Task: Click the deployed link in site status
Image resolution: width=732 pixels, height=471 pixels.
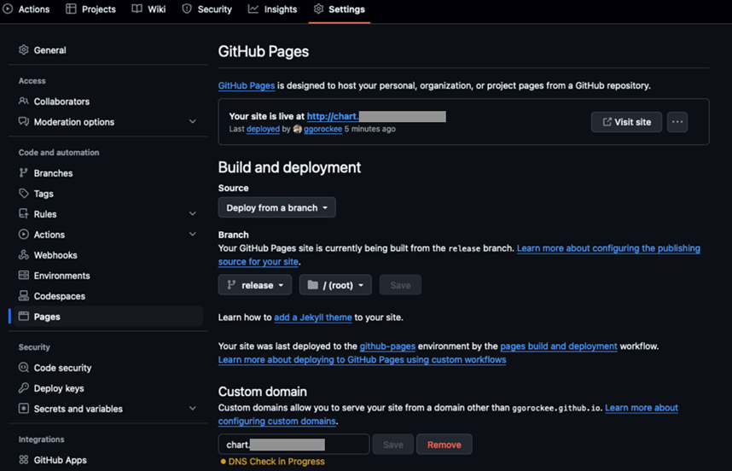Action: tap(263, 129)
